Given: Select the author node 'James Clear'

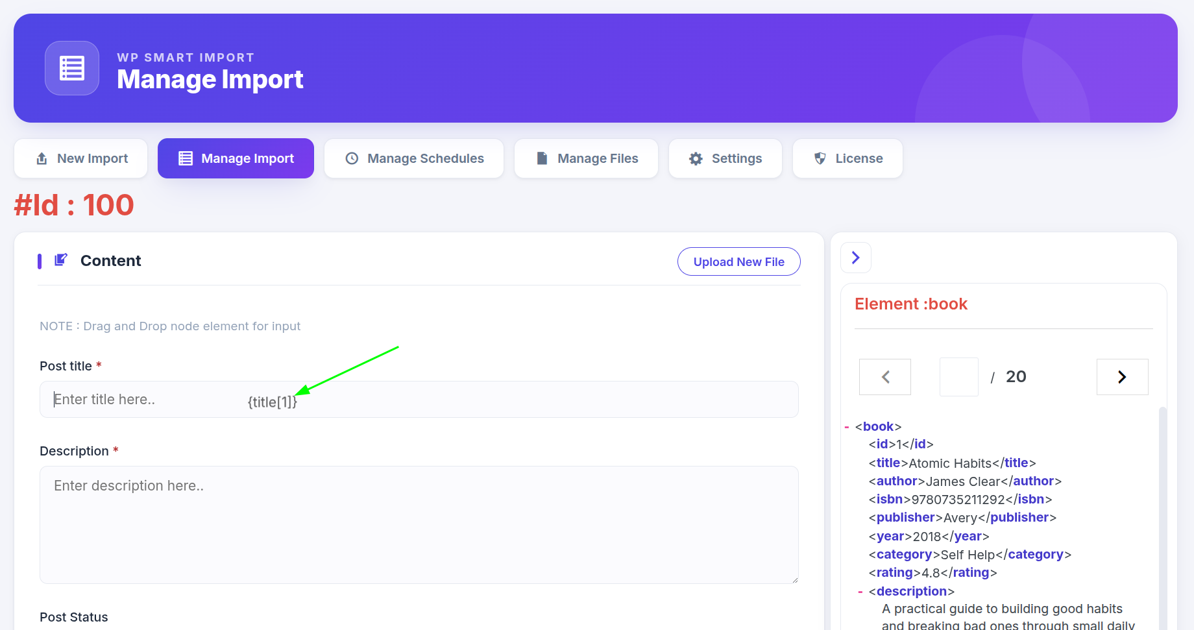Looking at the screenshot, I should (x=966, y=481).
